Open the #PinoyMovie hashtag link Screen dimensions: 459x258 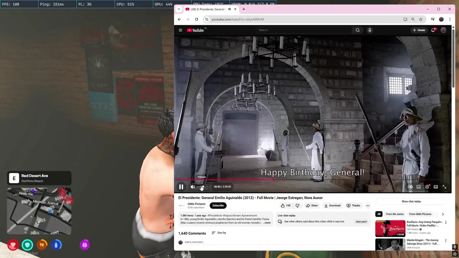215,215
